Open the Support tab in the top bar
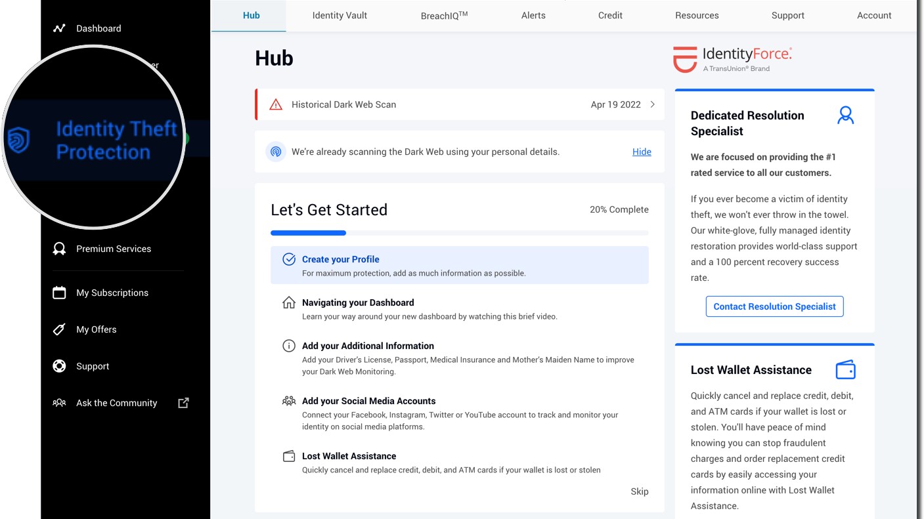 tap(788, 15)
